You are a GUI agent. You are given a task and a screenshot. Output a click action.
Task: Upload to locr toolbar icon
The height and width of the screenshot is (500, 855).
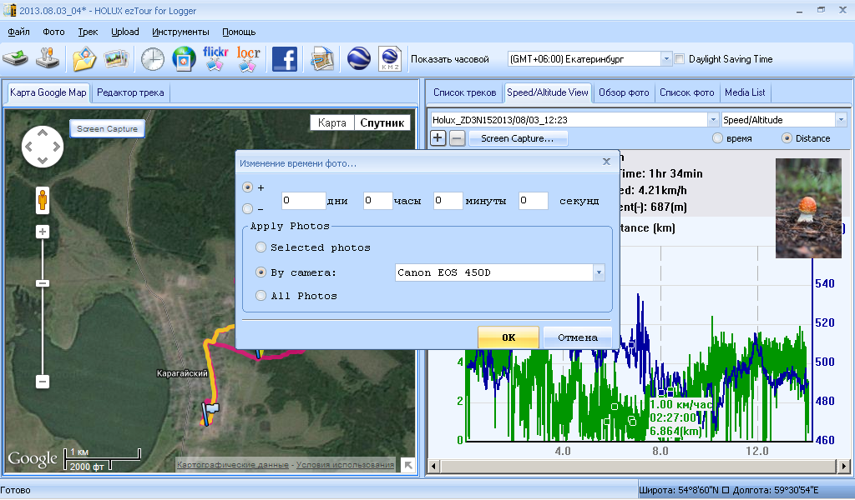pos(248,59)
